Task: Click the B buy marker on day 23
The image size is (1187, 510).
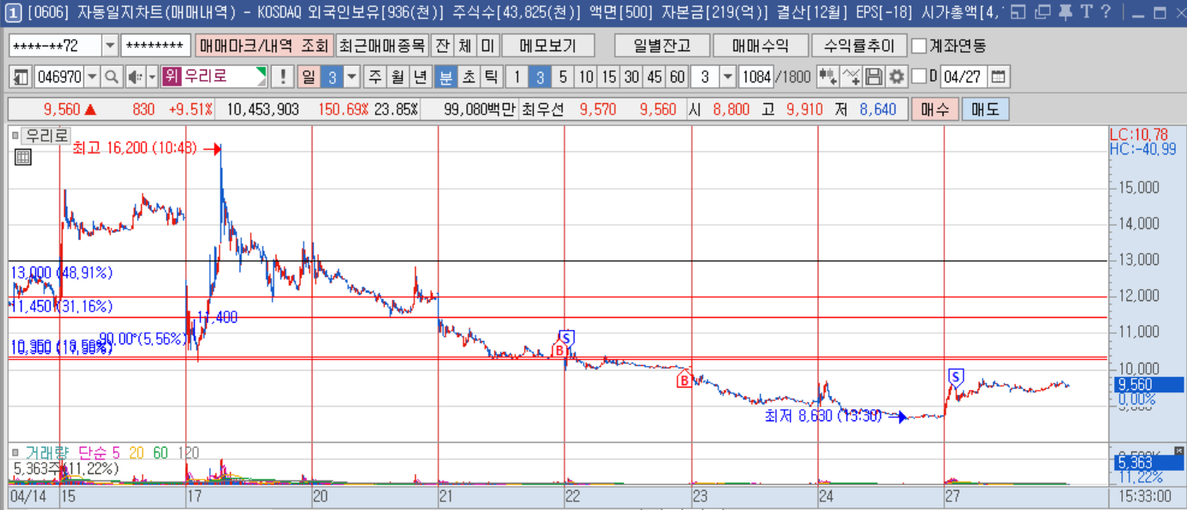Action: pyautogui.click(x=685, y=379)
